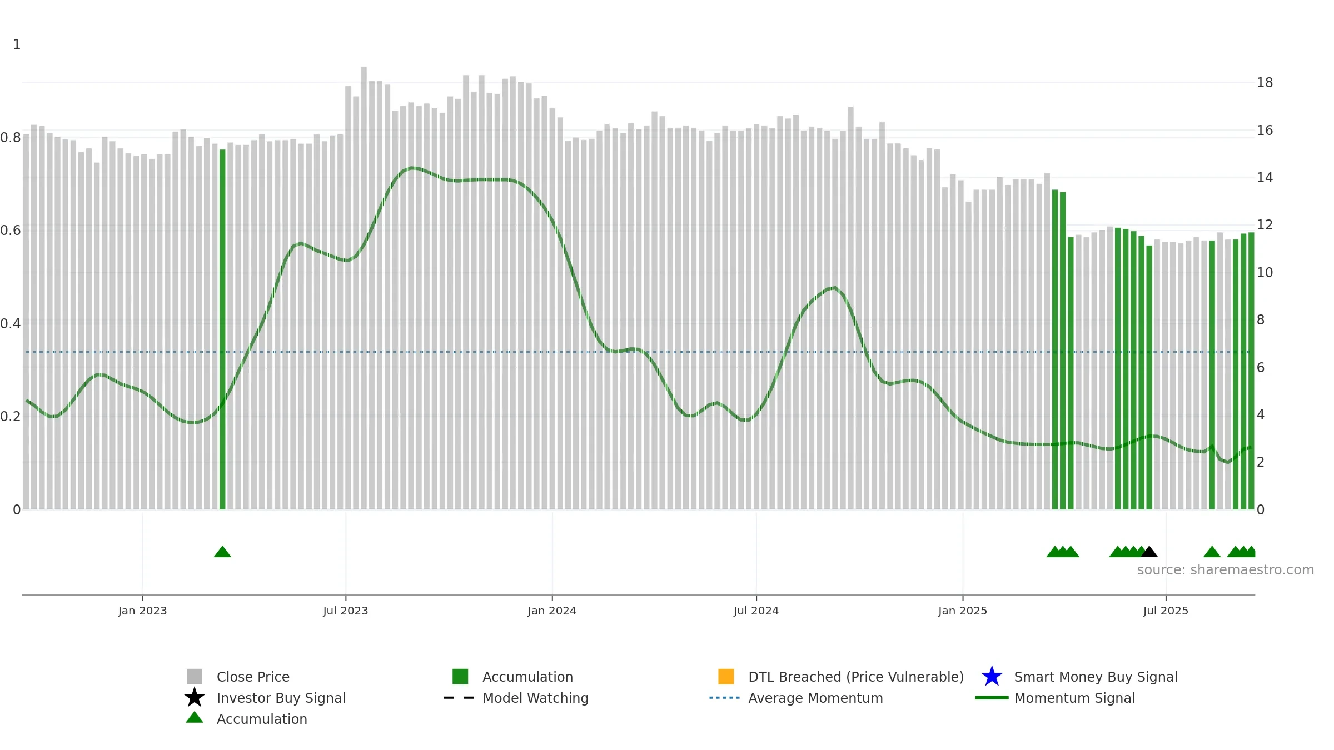The width and height of the screenshot is (1334, 750).
Task: Click the Jul 2023 x-axis label
Action: point(346,611)
